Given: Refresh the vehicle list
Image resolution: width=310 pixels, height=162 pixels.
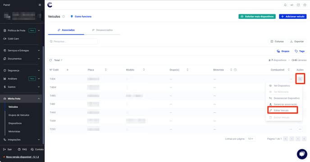Looking at the screenshot, I should pos(50,60).
